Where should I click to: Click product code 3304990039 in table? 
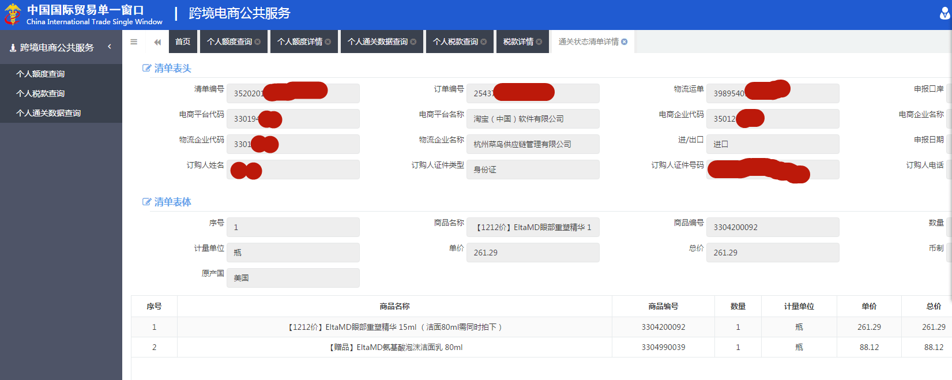pyautogui.click(x=663, y=347)
